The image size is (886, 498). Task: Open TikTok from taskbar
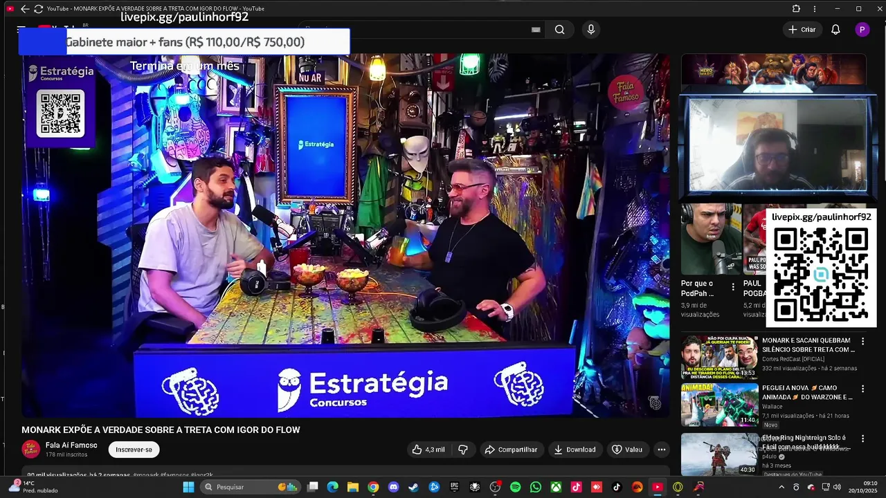point(617,487)
